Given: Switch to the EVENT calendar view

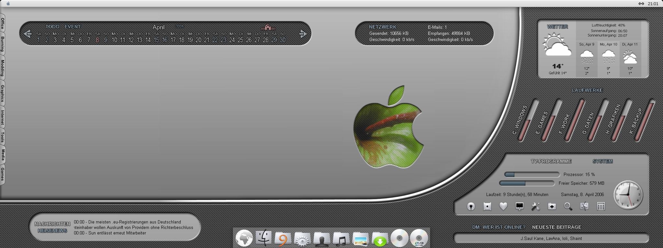Looking at the screenshot, I should point(73,26).
